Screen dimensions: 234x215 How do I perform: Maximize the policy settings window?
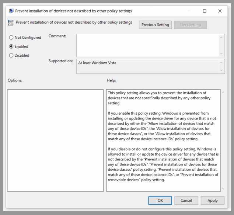[x=205, y=11]
